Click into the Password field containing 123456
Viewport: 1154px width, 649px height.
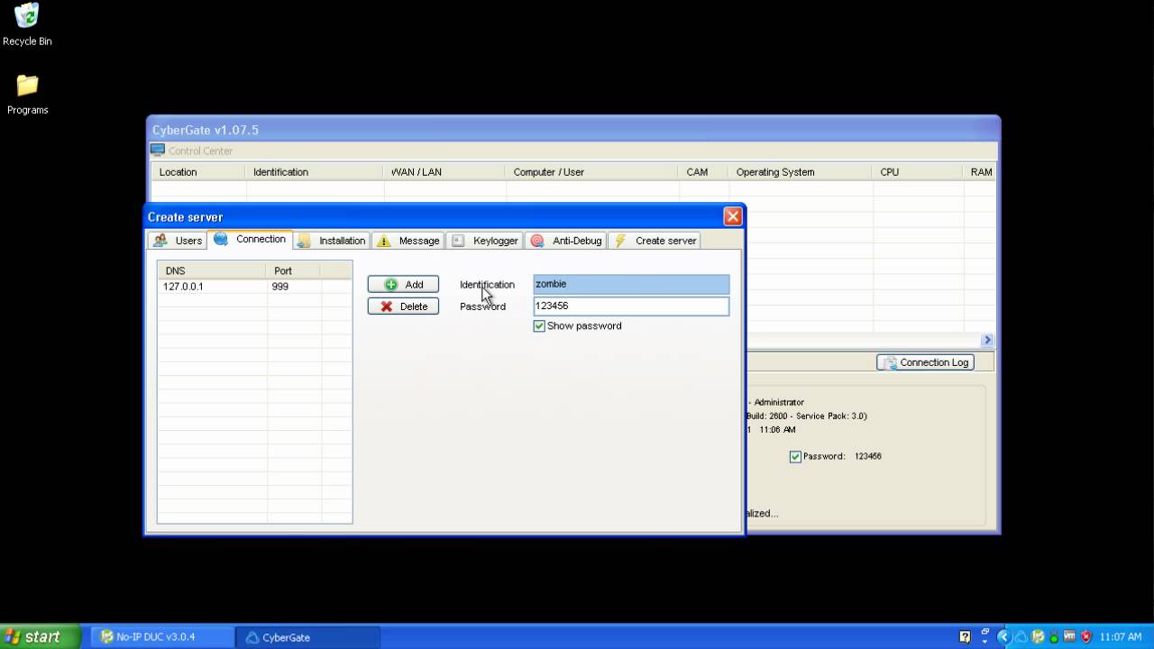[631, 306]
